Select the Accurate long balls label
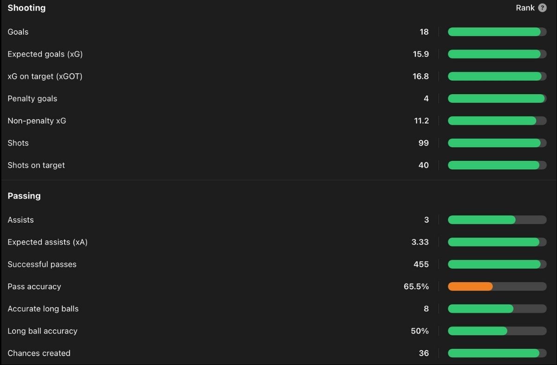 pos(43,309)
